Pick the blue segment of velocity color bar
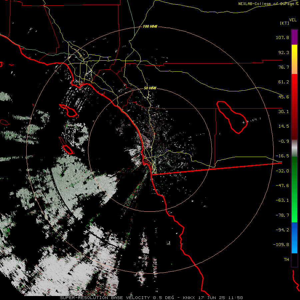The image size is (300, 300). 294,238
